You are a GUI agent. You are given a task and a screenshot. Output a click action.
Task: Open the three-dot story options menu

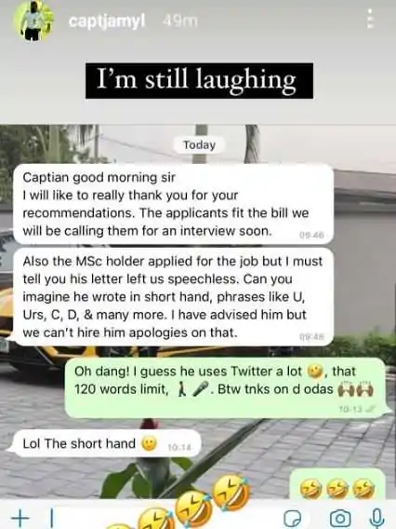pyautogui.click(x=370, y=19)
